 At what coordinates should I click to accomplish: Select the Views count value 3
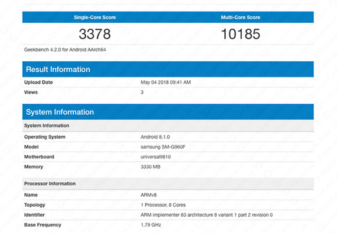click(x=142, y=92)
